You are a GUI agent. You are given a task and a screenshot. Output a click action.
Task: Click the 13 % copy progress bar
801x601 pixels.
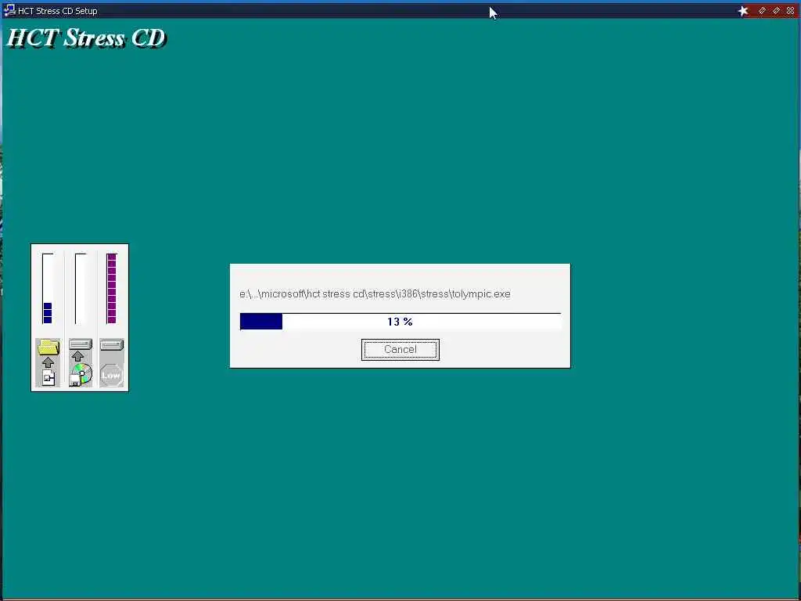pyautogui.click(x=400, y=322)
